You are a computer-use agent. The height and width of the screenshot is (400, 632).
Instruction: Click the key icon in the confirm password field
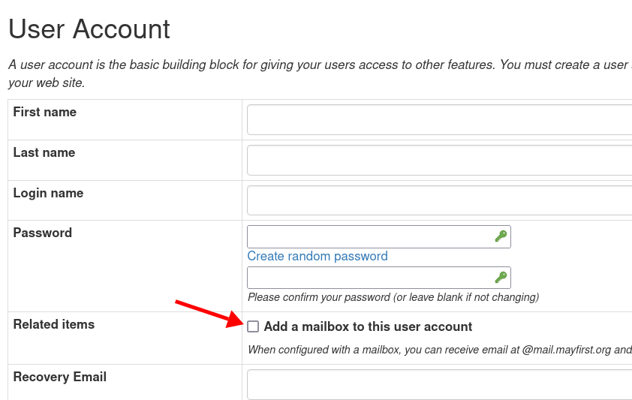tap(501, 278)
